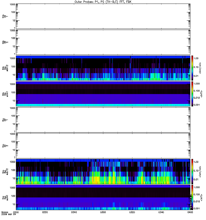This screenshot has height=220, width=206.
Task: Click inside the empty thc fff 2 panel
Action: coord(103,146)
